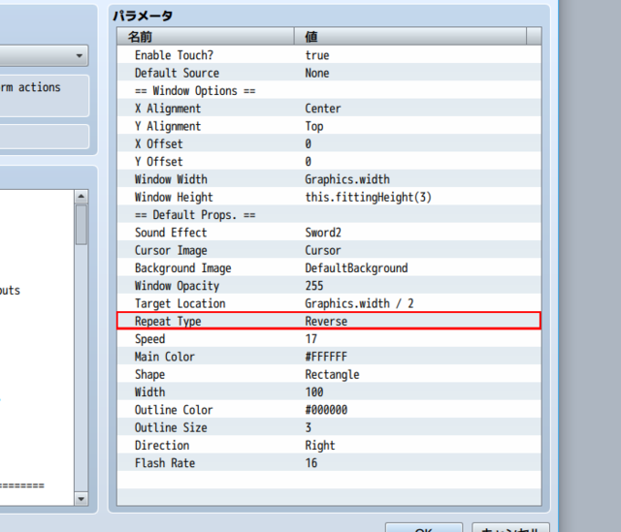Select the Flash Rate parameter row
The image size is (621, 532).
pyautogui.click(x=329, y=463)
